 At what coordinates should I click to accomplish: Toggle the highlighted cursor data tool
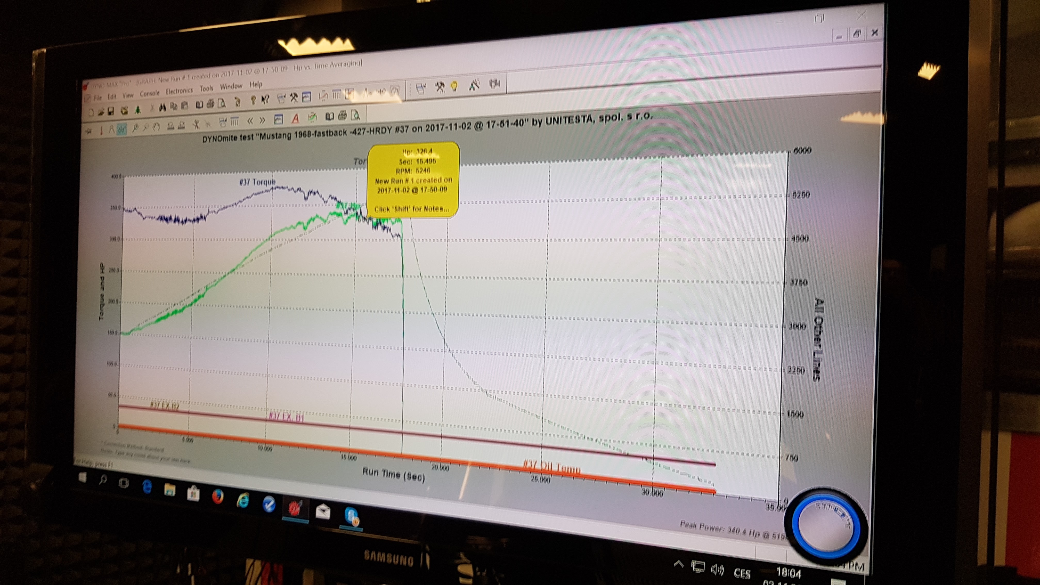coord(122,129)
